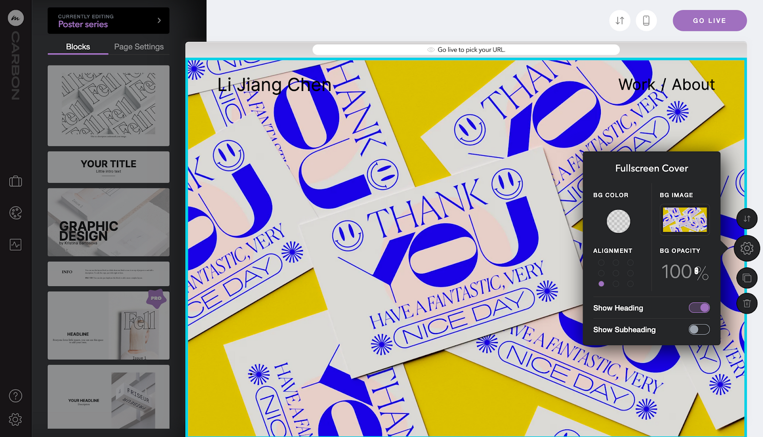763x437 pixels.
Task: Open the account settings gear in sidebar
Action: 16,419
